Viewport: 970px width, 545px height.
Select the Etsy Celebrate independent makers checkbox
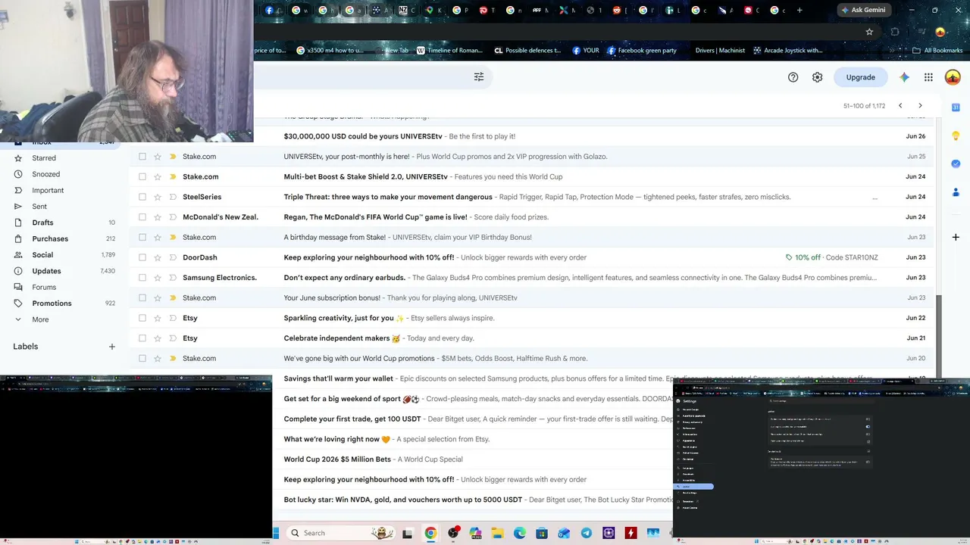pyautogui.click(x=142, y=338)
